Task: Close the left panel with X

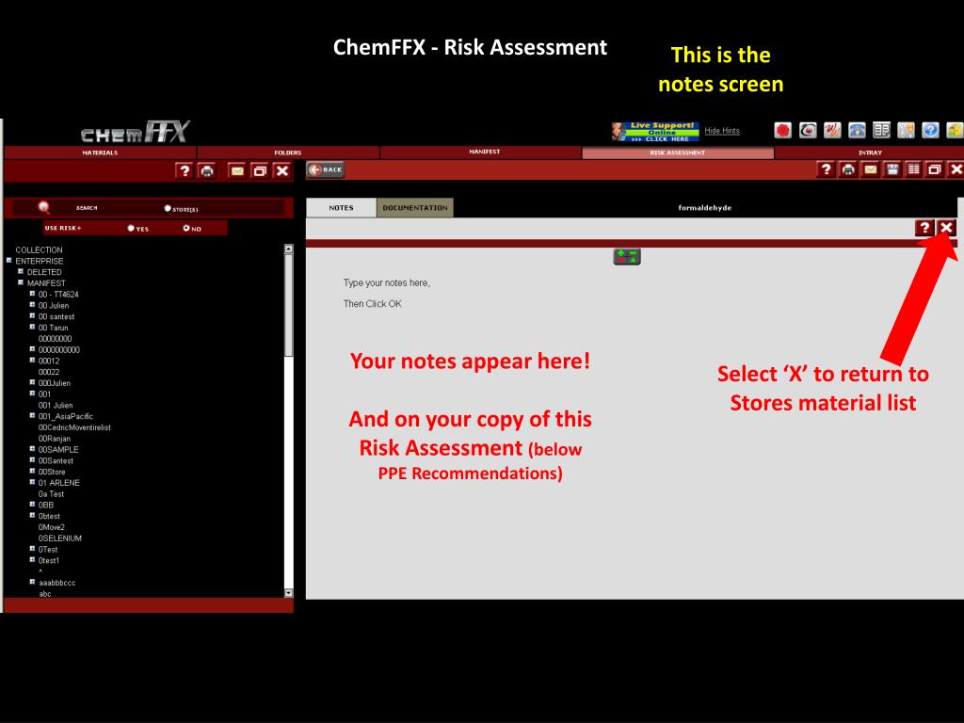Action: [282, 170]
